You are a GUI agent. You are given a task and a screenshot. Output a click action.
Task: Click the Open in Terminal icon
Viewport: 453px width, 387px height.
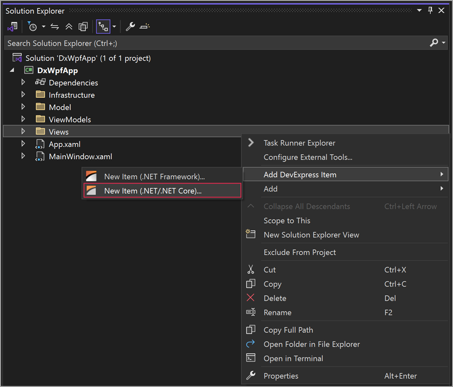pos(250,358)
